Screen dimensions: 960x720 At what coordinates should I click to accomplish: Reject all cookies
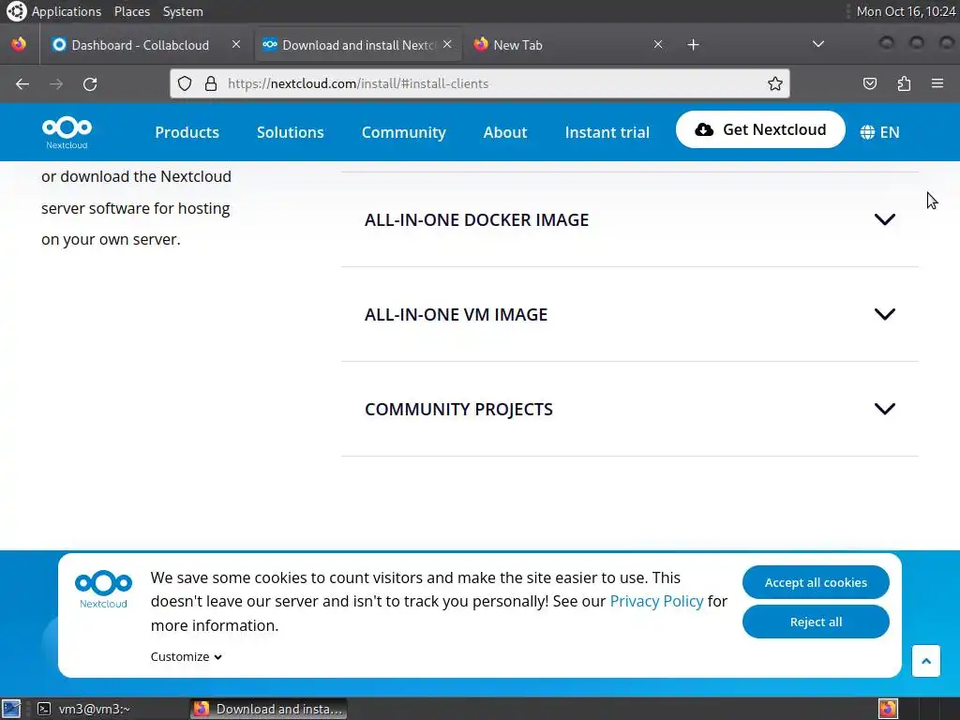[816, 622]
